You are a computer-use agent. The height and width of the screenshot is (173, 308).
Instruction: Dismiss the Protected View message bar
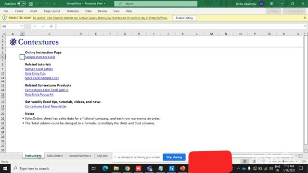[x=305, y=18]
